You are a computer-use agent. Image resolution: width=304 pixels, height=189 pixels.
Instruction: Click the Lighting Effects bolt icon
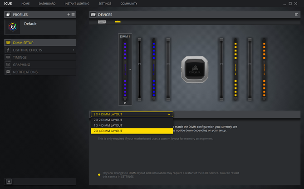coord(8,50)
